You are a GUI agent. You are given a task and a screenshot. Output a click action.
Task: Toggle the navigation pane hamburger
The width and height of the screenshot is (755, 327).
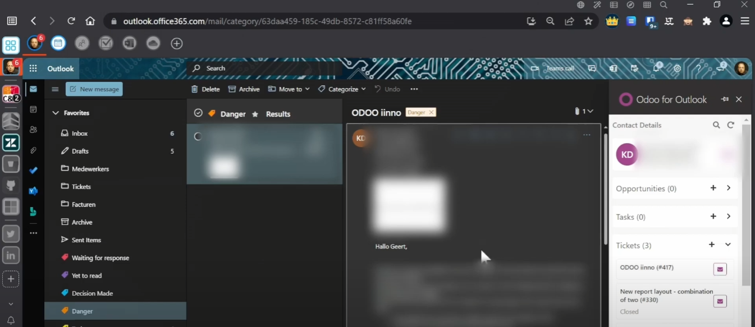pos(55,89)
